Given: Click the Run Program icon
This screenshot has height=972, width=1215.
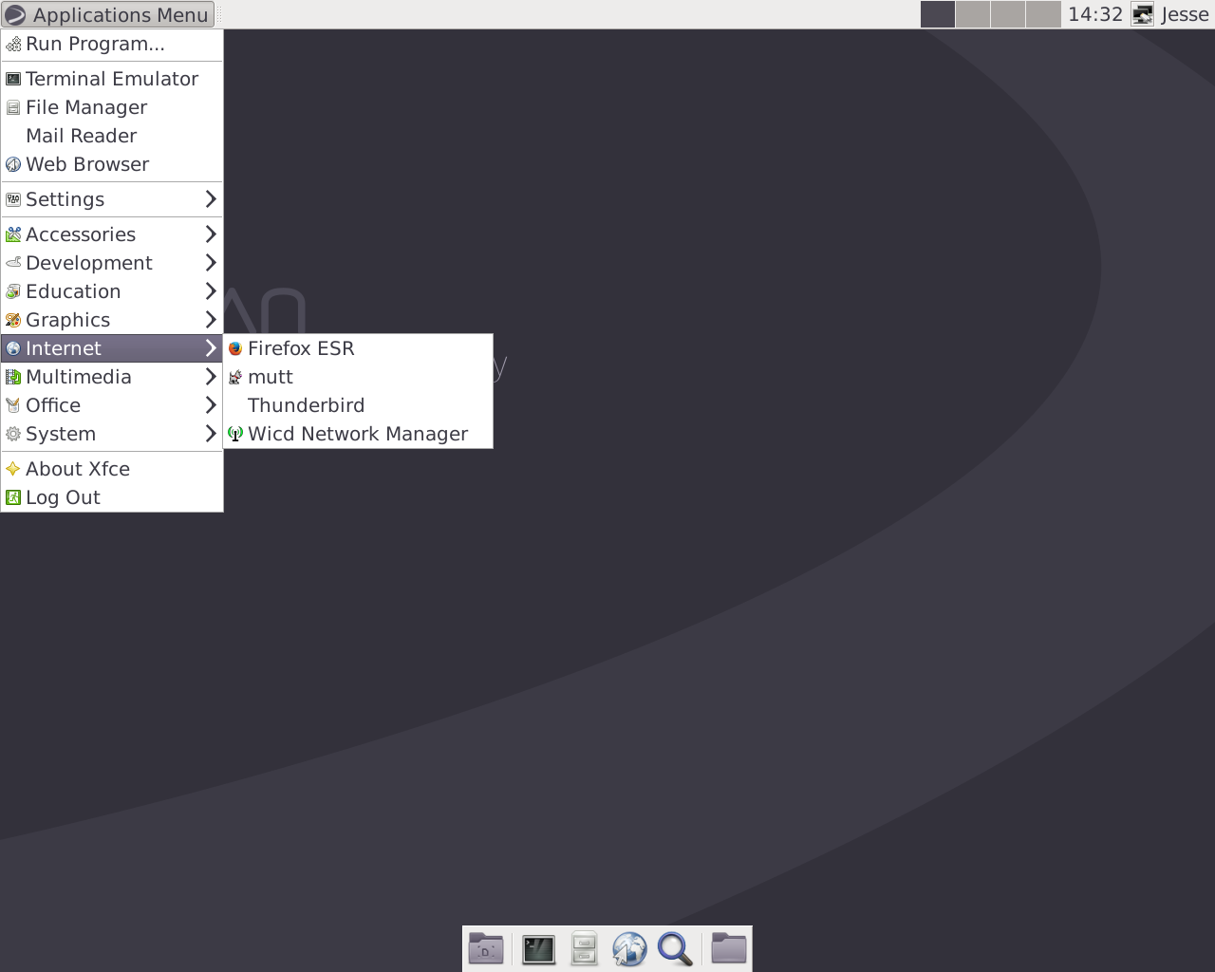Looking at the screenshot, I should (13, 44).
